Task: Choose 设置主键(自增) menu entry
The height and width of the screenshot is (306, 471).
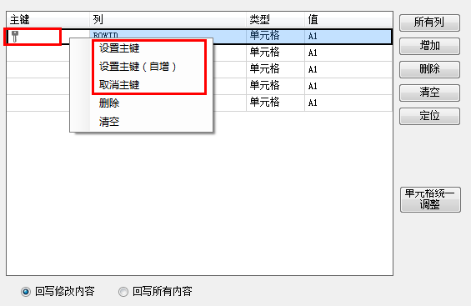Action: [x=138, y=67]
